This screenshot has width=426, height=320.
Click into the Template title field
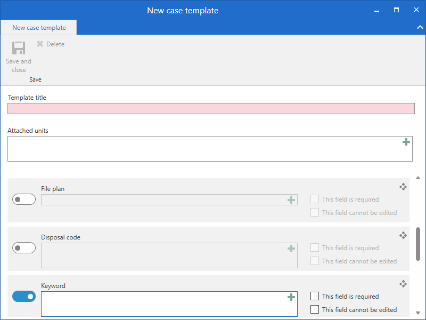[211, 109]
